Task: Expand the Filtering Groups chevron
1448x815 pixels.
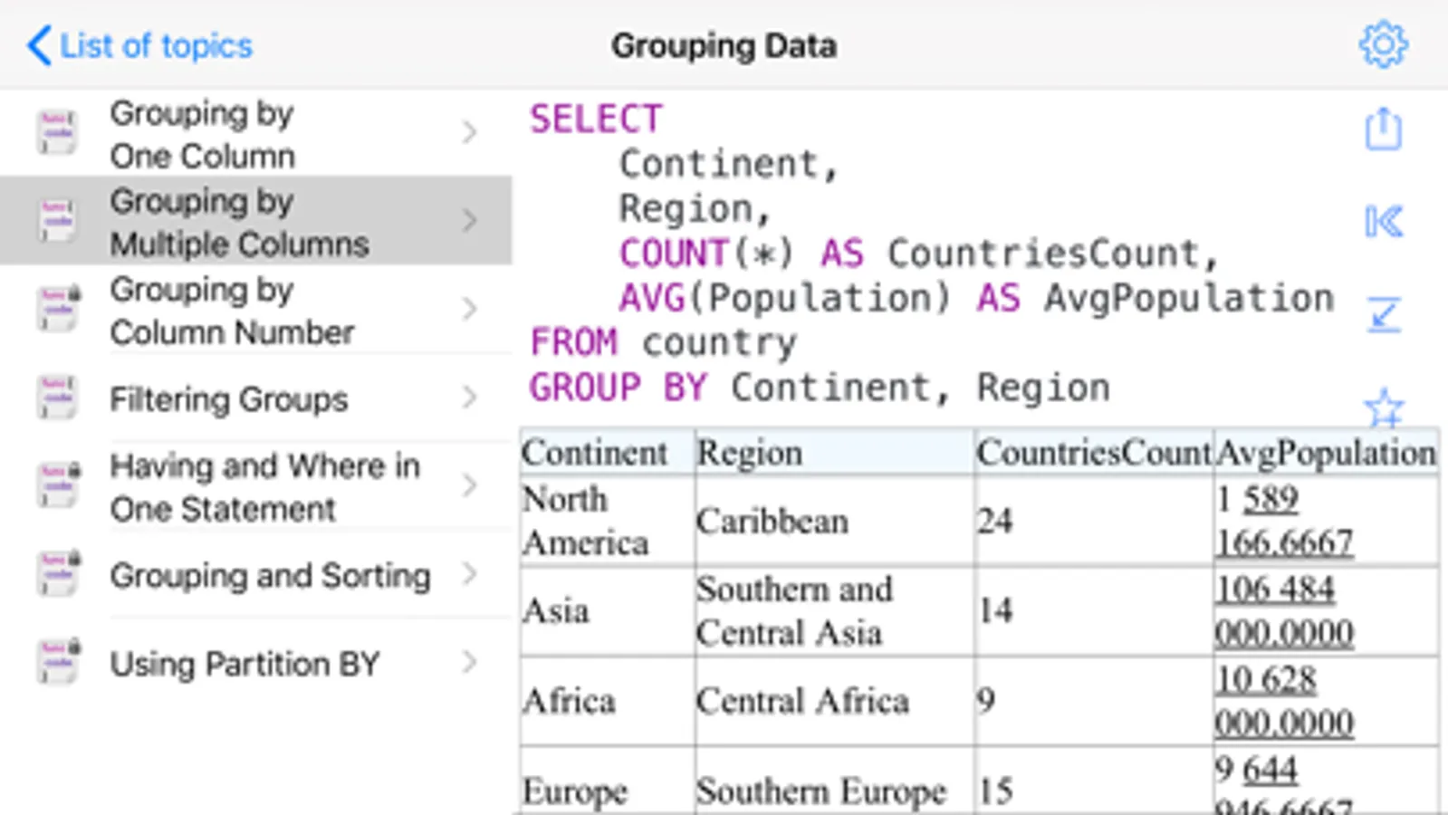Action: [469, 398]
